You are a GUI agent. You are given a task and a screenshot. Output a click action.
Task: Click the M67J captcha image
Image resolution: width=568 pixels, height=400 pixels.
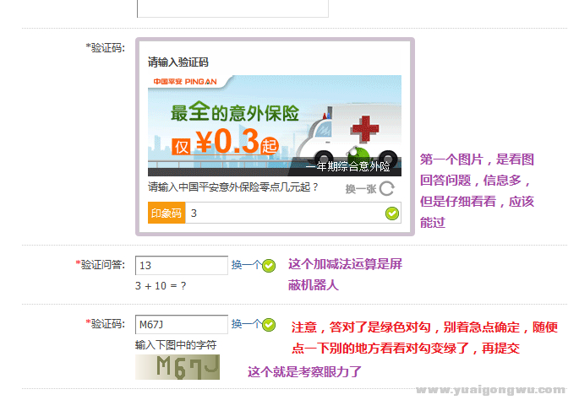point(177,367)
